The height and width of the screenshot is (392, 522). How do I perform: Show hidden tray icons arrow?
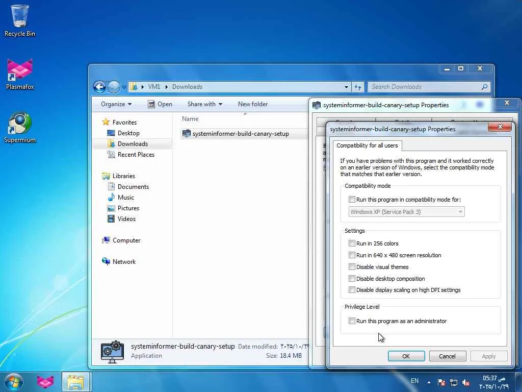[x=429, y=382]
